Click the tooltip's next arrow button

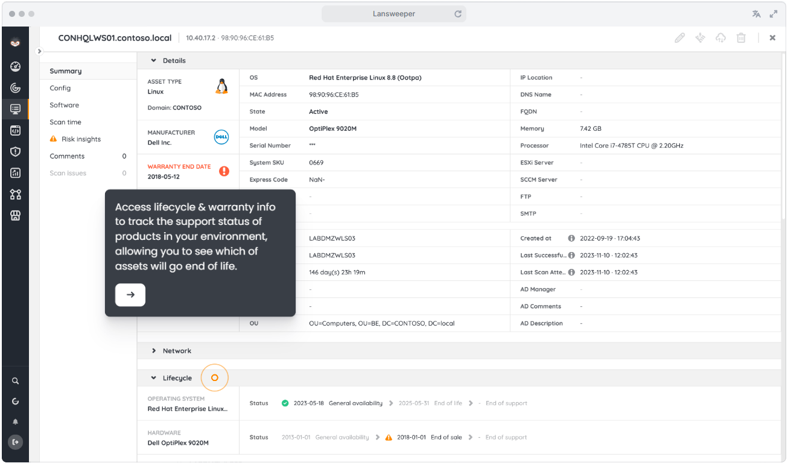pyautogui.click(x=130, y=295)
